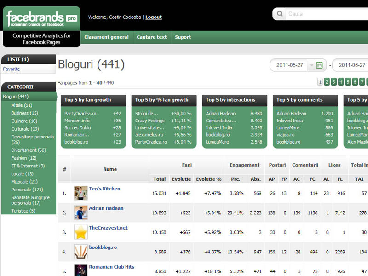Click PartyOradea.ro in fan growth top 5
368x276 pixels.
(x=80, y=114)
